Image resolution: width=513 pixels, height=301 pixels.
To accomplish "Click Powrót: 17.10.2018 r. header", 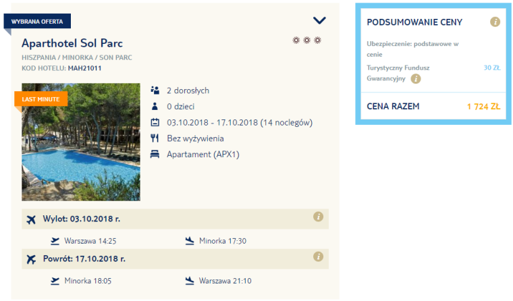I will click(84, 258).
